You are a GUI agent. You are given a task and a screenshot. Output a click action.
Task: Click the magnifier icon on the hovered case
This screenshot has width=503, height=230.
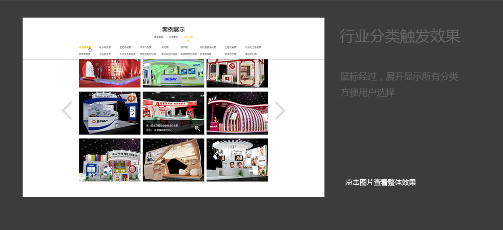click(197, 128)
